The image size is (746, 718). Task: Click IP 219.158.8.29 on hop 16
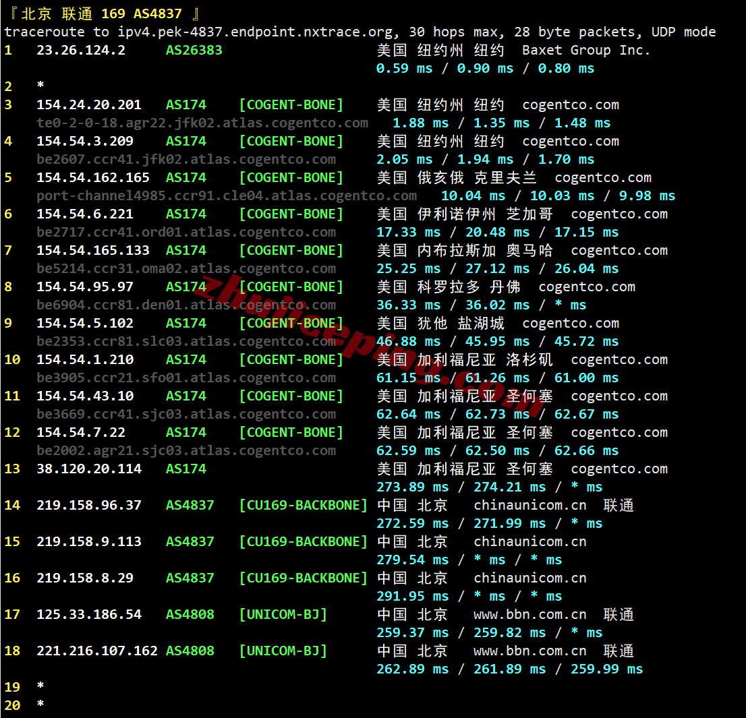point(85,578)
